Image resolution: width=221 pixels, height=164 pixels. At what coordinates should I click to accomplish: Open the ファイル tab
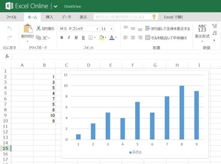11,17
